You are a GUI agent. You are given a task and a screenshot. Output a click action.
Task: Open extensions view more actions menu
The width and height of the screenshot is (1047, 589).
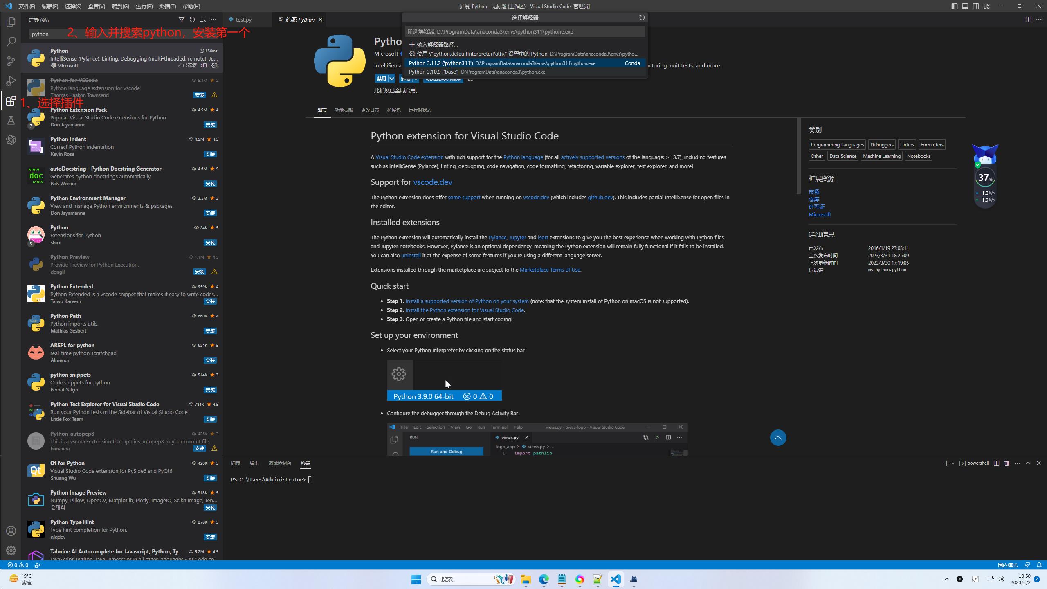(x=213, y=20)
